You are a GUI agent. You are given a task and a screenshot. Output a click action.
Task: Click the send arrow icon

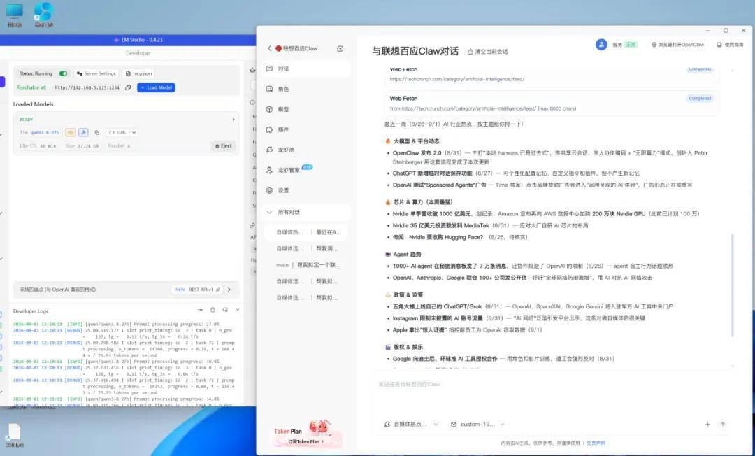722,425
